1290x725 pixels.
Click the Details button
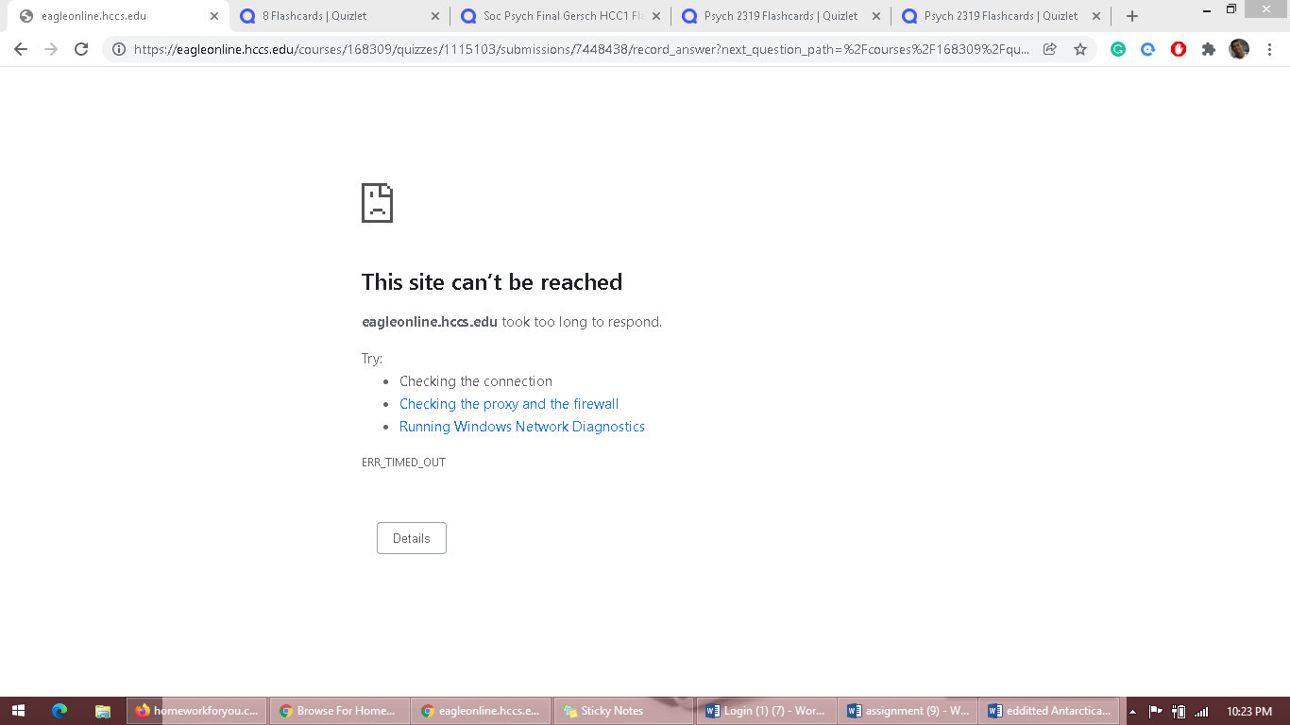tap(411, 538)
